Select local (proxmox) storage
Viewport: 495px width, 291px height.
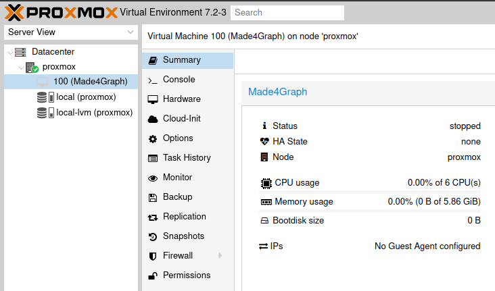(86, 97)
